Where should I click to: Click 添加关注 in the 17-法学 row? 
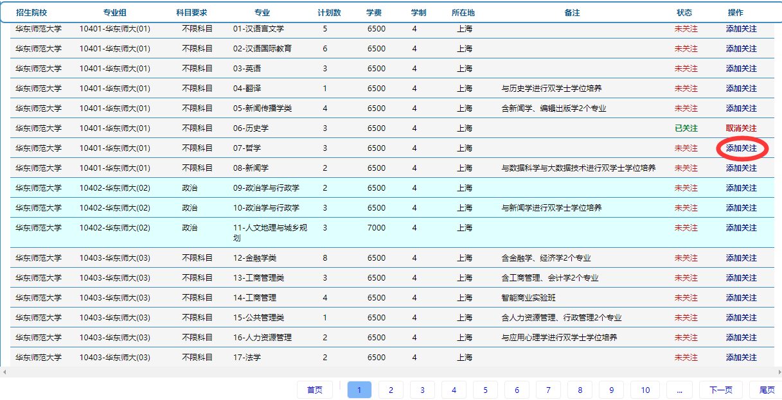click(x=741, y=358)
